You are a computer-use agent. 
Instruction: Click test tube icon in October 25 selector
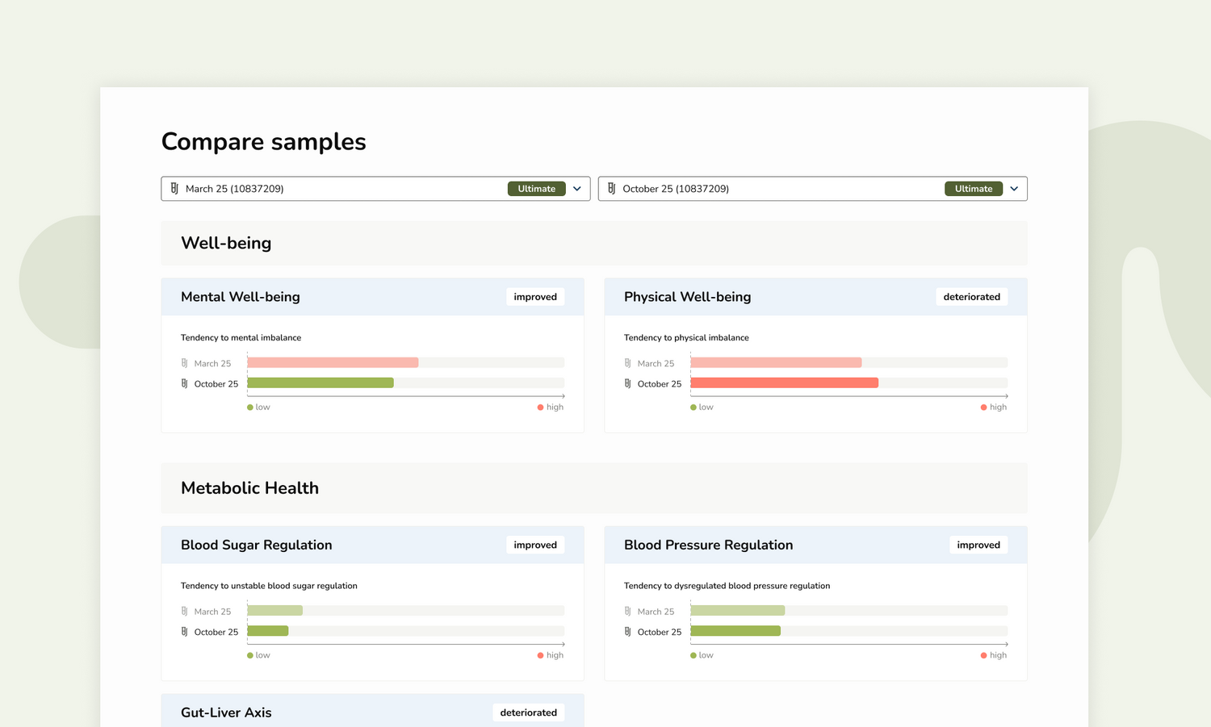(x=611, y=189)
